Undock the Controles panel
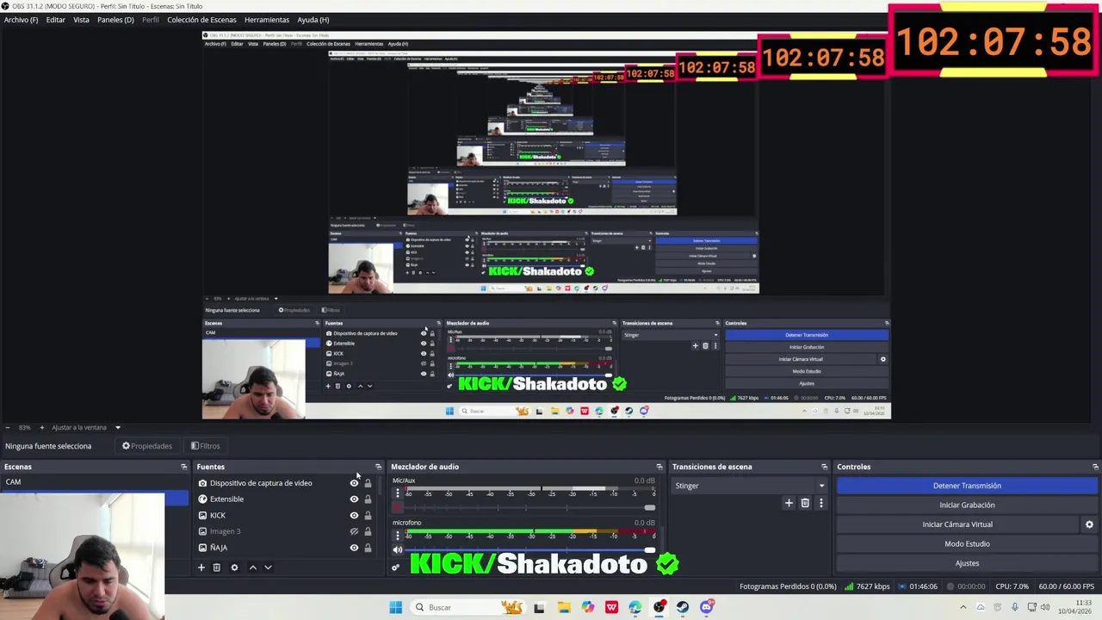Viewport: 1102px width, 620px height. tap(1095, 467)
